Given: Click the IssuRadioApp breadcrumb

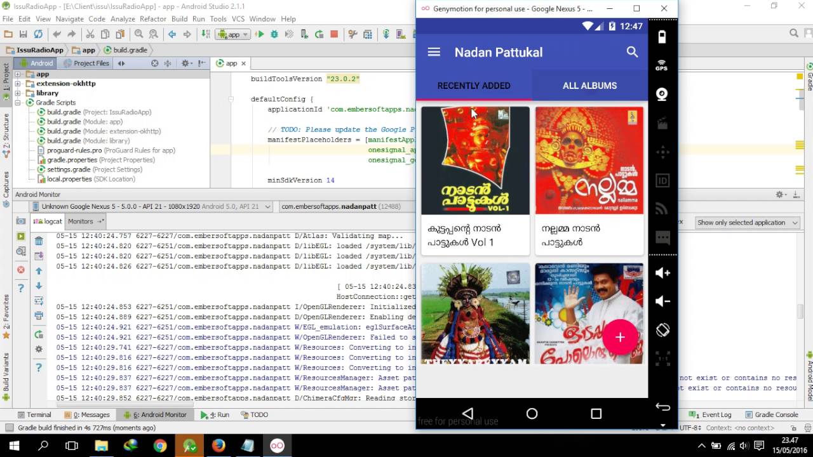Looking at the screenshot, I should tap(35, 50).
